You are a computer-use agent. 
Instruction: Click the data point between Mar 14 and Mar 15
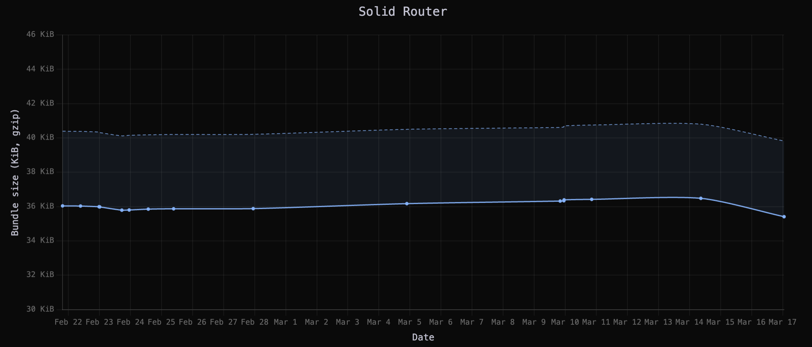(x=701, y=198)
